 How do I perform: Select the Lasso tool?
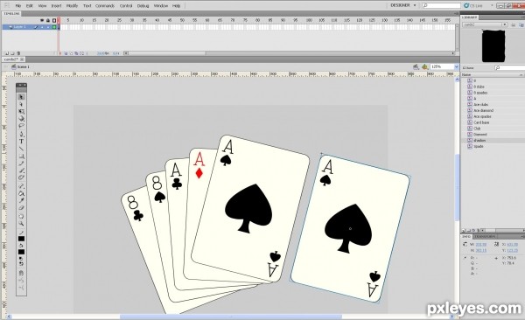pyautogui.click(x=21, y=126)
